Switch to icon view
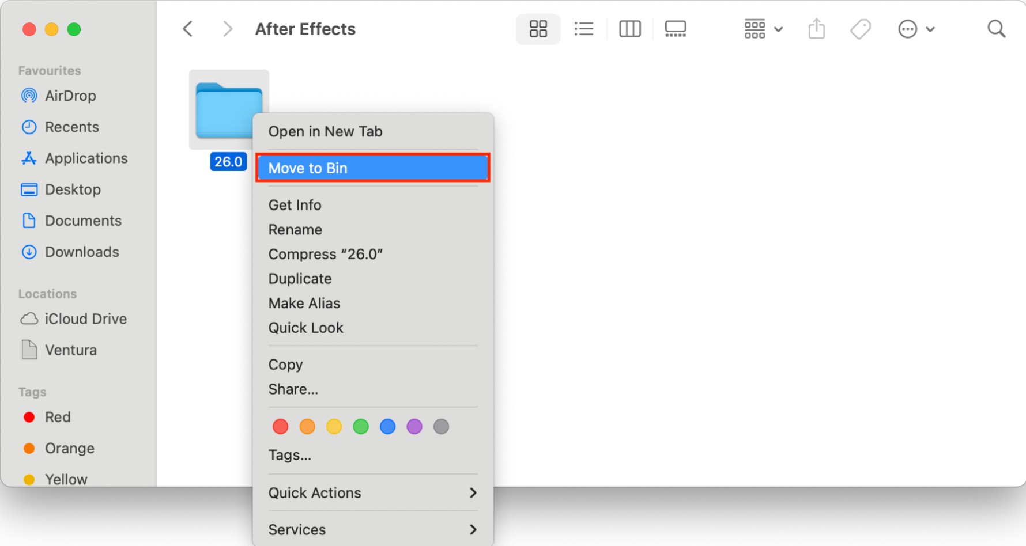This screenshot has width=1026, height=546. tap(538, 29)
